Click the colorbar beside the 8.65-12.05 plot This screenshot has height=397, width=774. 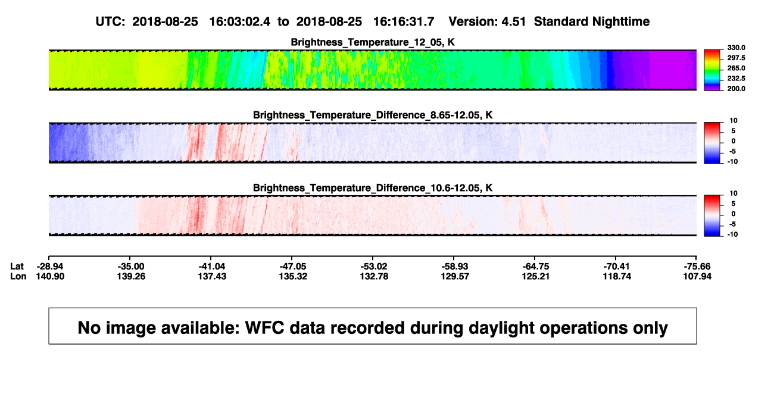tap(711, 143)
